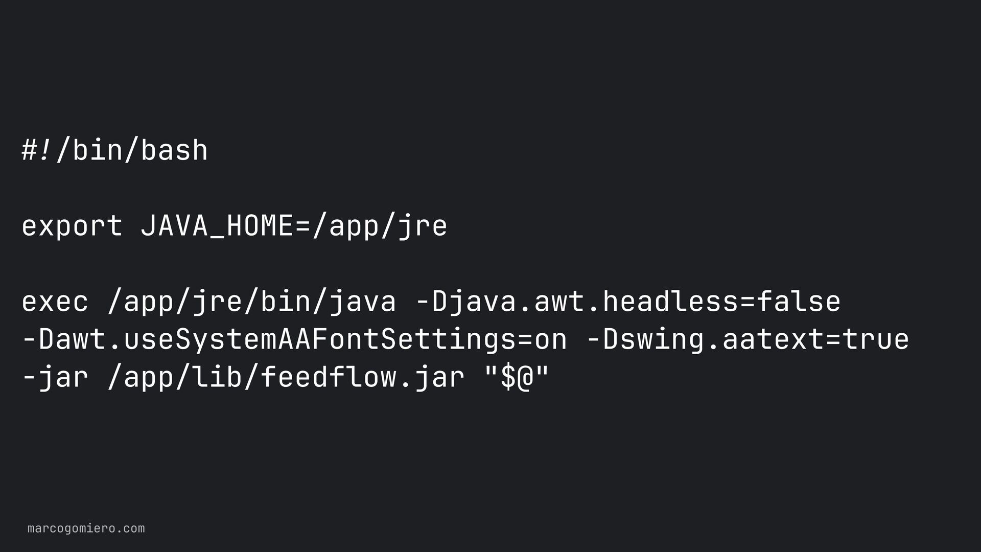This screenshot has width=981, height=552.
Task: Click /app/jre value after JAVA_HOME equals
Action: point(380,226)
